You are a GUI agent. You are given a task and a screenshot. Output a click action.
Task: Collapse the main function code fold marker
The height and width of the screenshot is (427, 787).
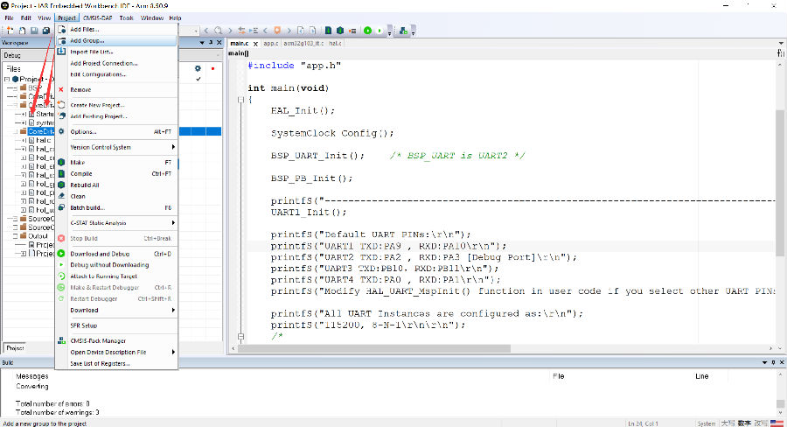(x=241, y=100)
